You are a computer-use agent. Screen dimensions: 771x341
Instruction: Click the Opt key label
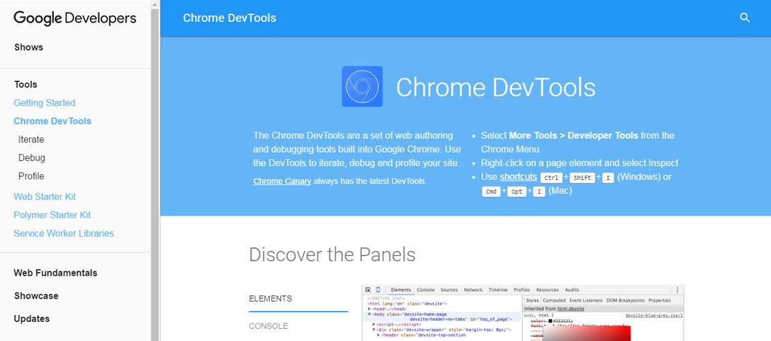[517, 192]
